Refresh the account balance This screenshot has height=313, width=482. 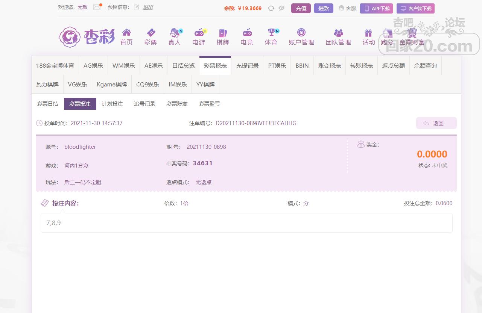pos(271,8)
